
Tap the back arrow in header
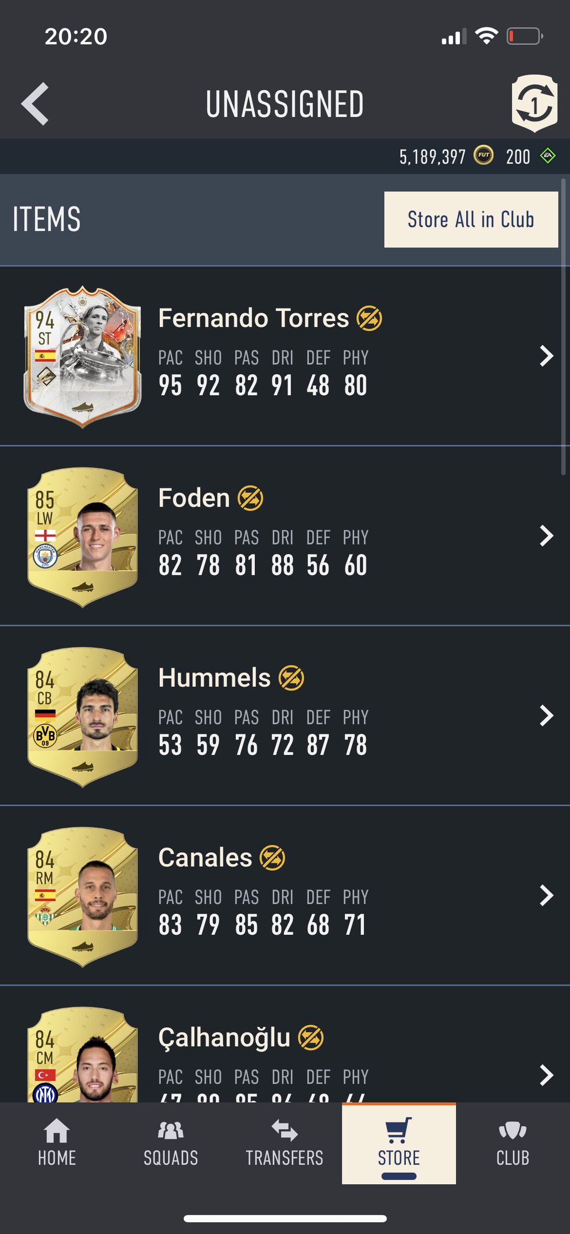tap(35, 104)
